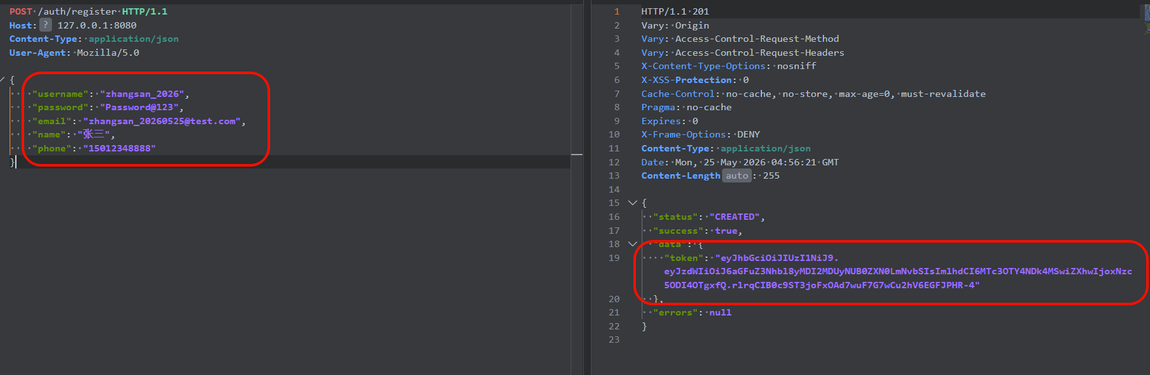Click the Content-Length value 255
Viewport: 1150px width, 375px height.
click(x=771, y=175)
